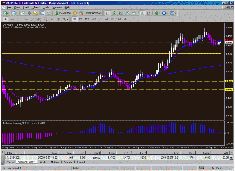Switch chart to Line Chart mode
235x171 pixels.
[120, 13]
